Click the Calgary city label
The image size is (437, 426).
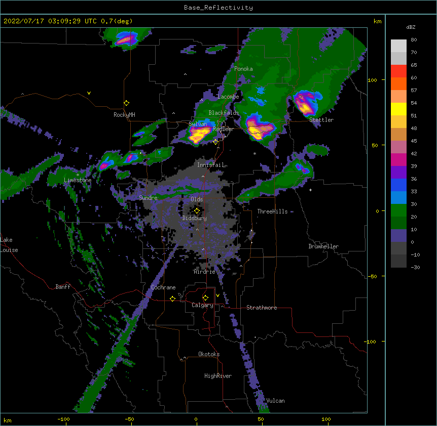(202, 305)
